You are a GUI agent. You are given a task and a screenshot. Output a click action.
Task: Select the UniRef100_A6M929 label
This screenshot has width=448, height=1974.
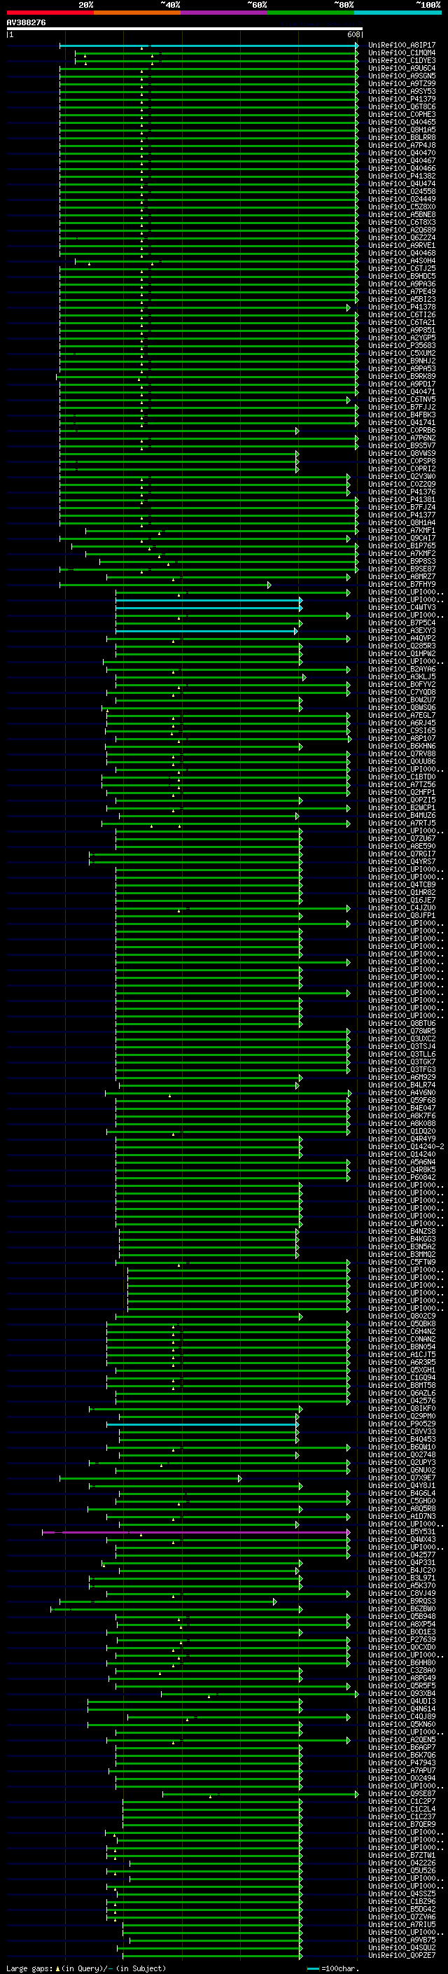pyautogui.click(x=401, y=1078)
